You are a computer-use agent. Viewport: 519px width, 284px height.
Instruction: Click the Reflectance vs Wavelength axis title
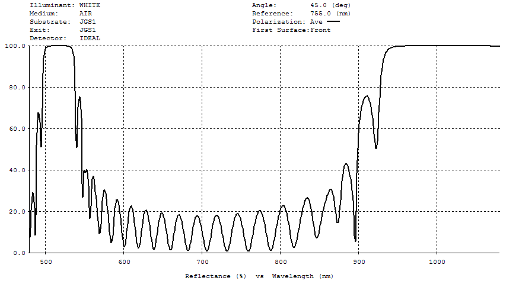pos(259,276)
